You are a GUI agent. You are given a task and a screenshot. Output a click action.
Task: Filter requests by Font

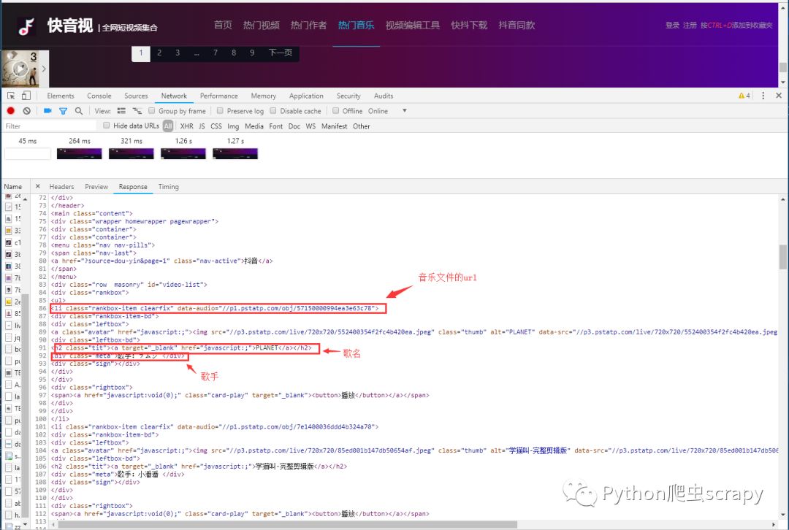(x=275, y=126)
